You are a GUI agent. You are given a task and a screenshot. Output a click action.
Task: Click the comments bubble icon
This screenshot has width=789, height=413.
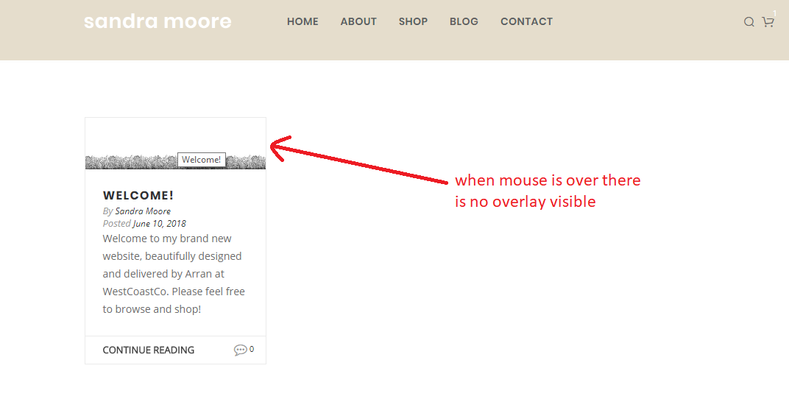(241, 350)
